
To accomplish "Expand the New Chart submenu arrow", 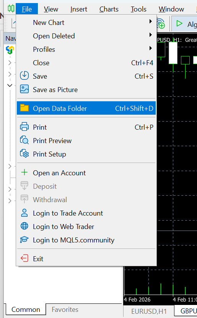I will pos(150,21).
